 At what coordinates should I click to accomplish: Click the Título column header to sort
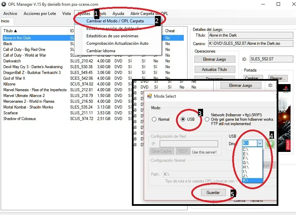[35, 31]
